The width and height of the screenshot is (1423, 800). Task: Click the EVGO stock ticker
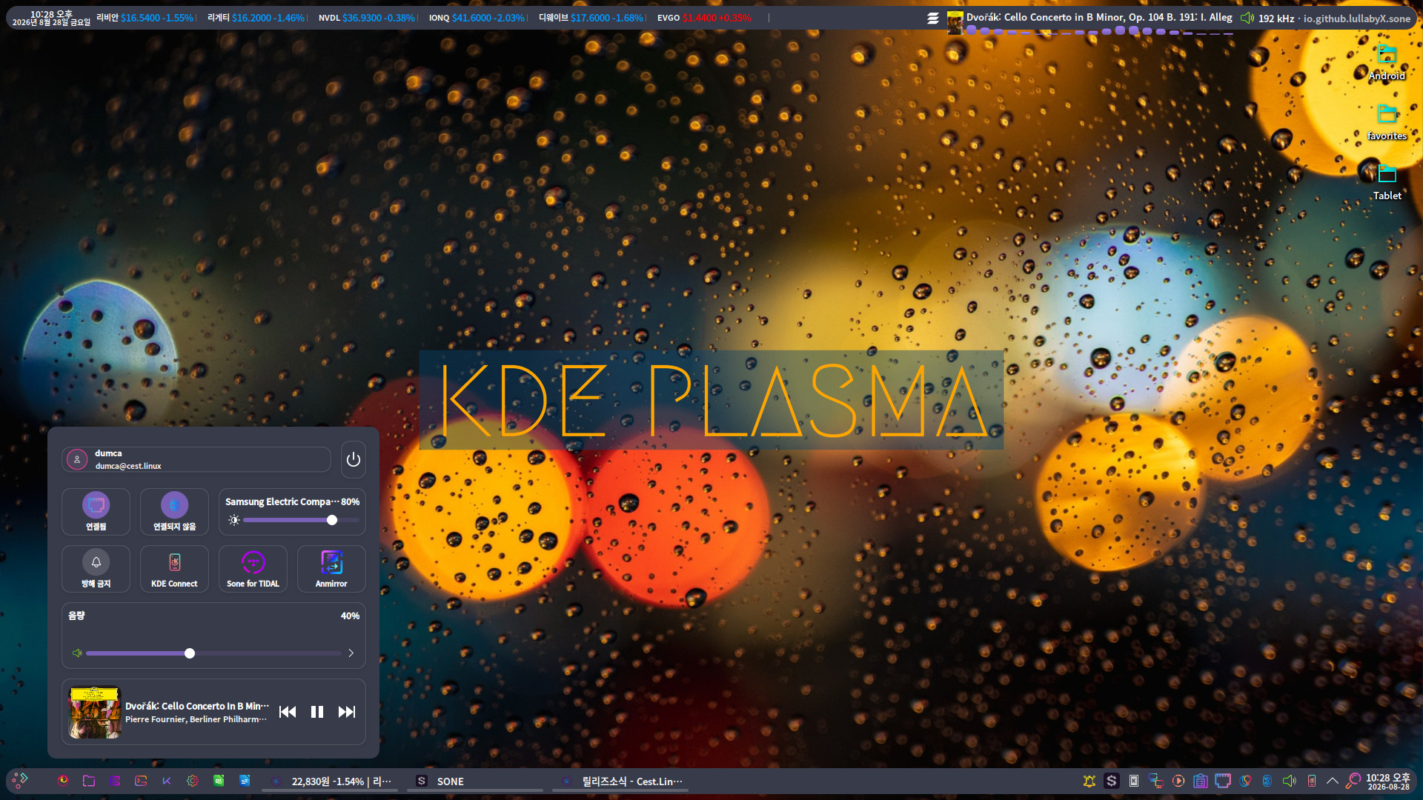pos(704,18)
